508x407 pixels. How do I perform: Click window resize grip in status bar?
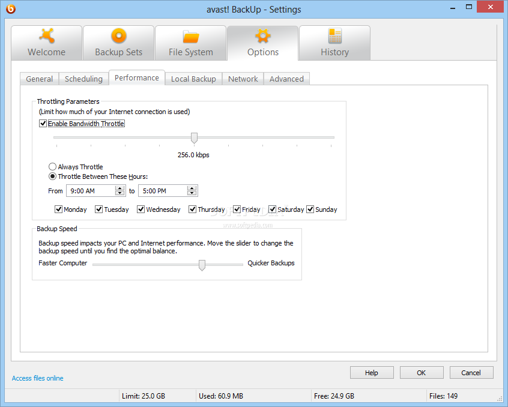(500, 399)
